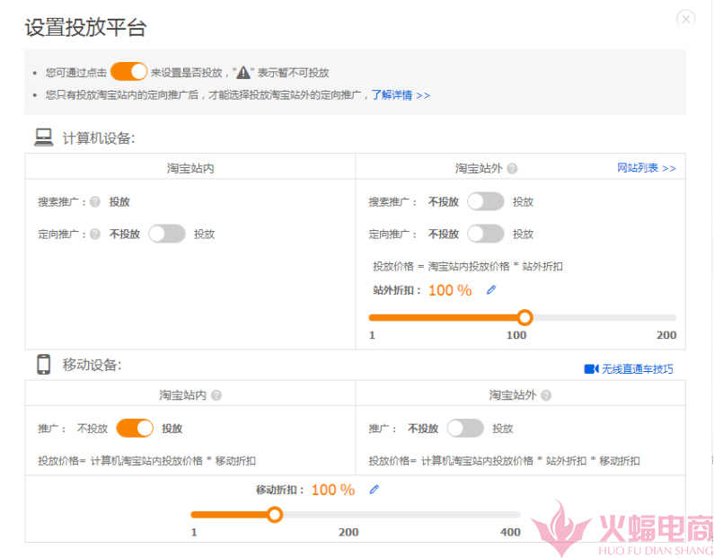Enable mobile 淘宝站外 推广 toggle

[x=465, y=429]
